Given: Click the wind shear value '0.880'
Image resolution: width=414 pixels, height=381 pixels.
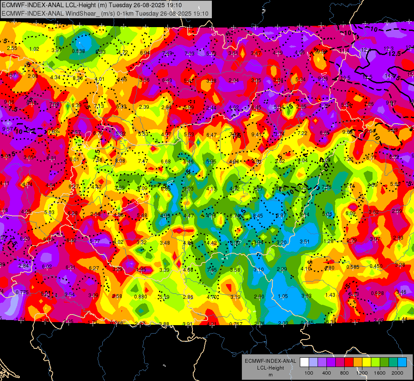Looking at the screenshot, I should pos(140,297).
